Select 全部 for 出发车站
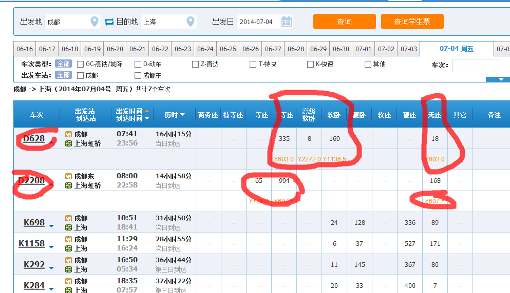Image resolution: width=510 pixels, height=293 pixels. [x=63, y=75]
